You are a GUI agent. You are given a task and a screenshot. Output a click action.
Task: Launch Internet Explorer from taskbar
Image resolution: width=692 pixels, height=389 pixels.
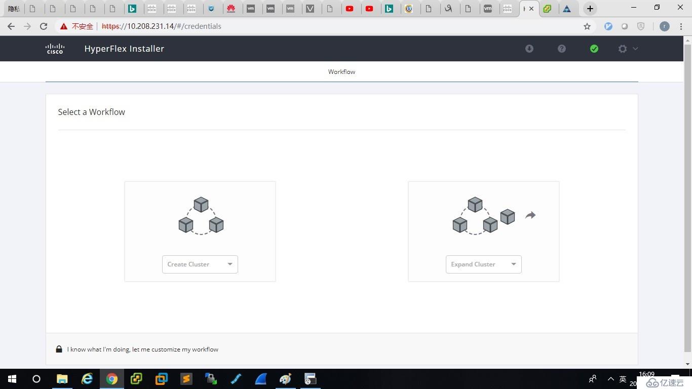click(87, 379)
